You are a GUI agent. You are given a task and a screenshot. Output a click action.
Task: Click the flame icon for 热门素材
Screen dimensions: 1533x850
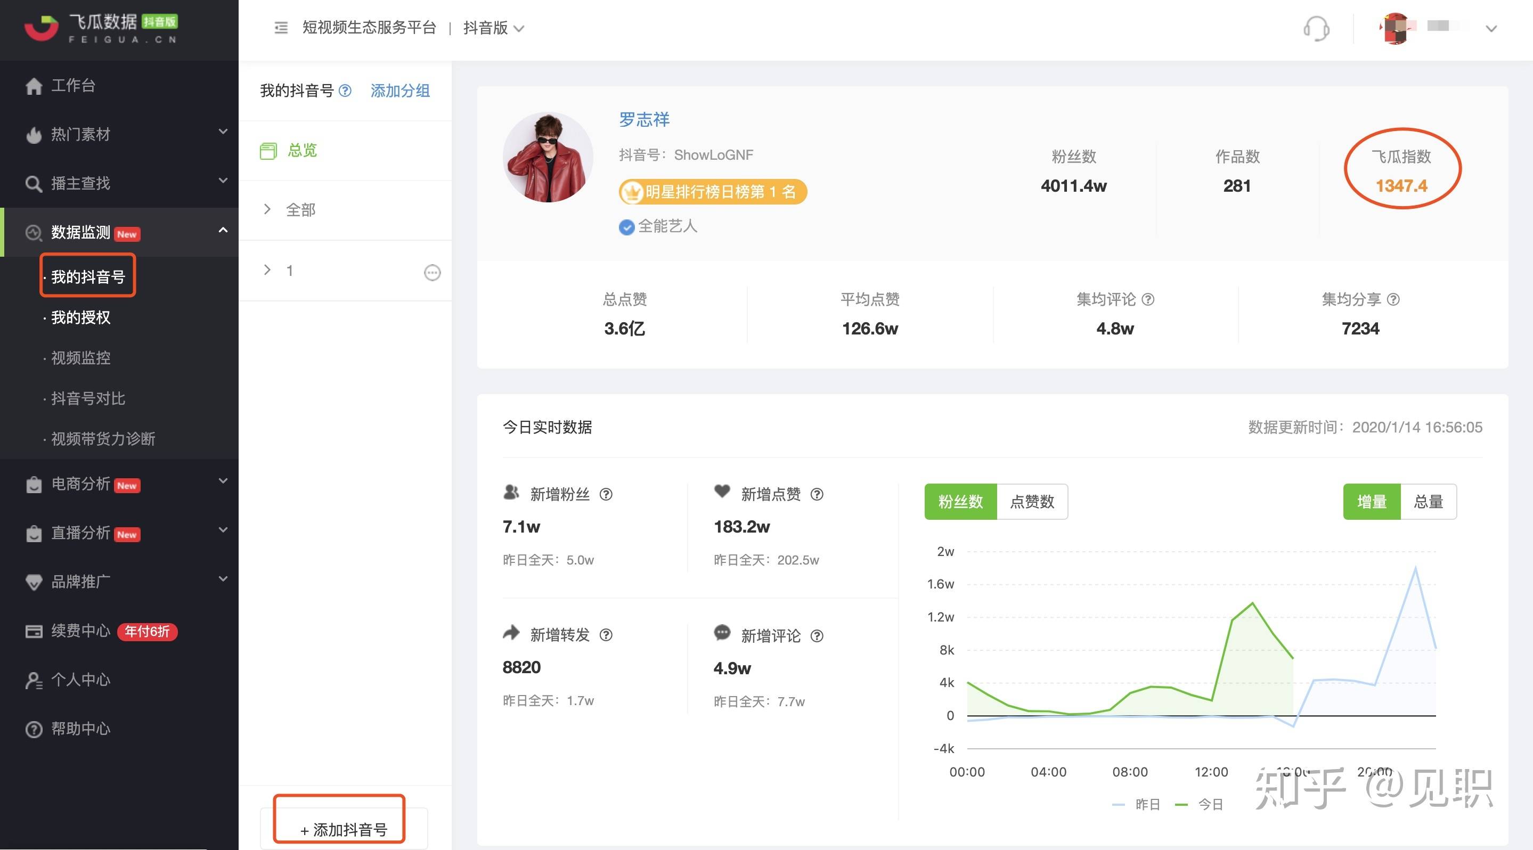[x=34, y=135]
